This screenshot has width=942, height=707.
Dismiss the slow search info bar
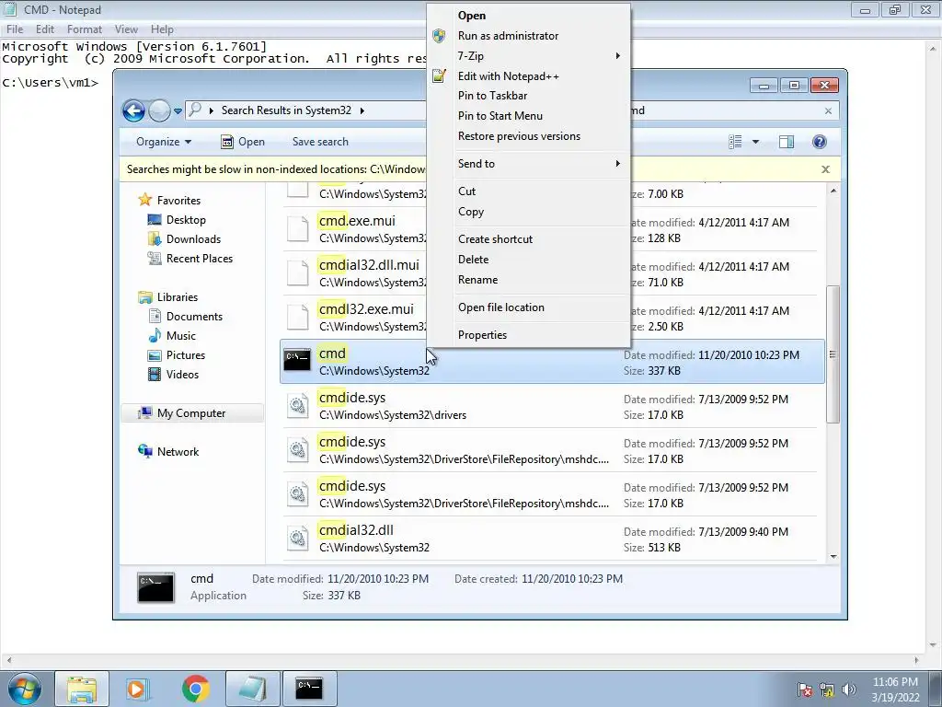pyautogui.click(x=825, y=169)
